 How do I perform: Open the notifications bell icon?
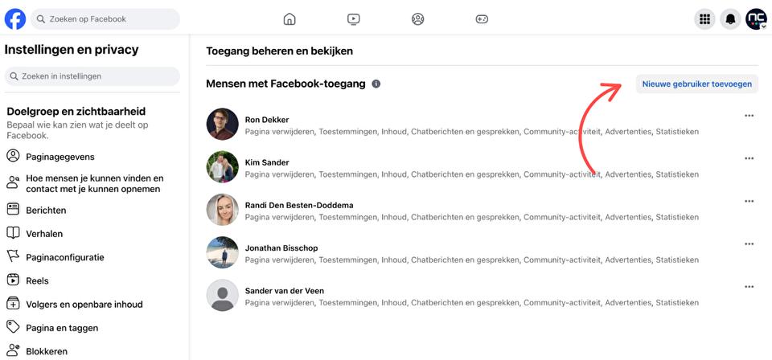(730, 19)
